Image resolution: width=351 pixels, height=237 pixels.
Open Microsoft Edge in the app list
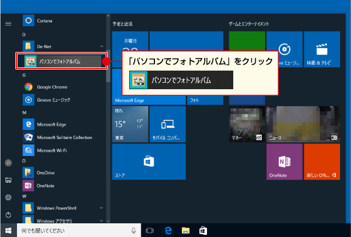64,124
